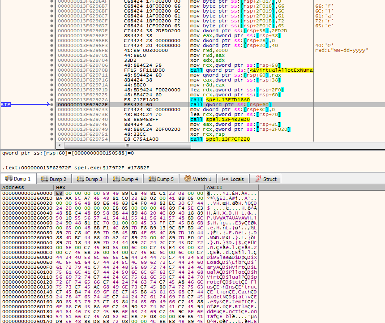Select the RIP marker label
The width and height of the screenshot is (385, 323).
click(x=5, y=105)
